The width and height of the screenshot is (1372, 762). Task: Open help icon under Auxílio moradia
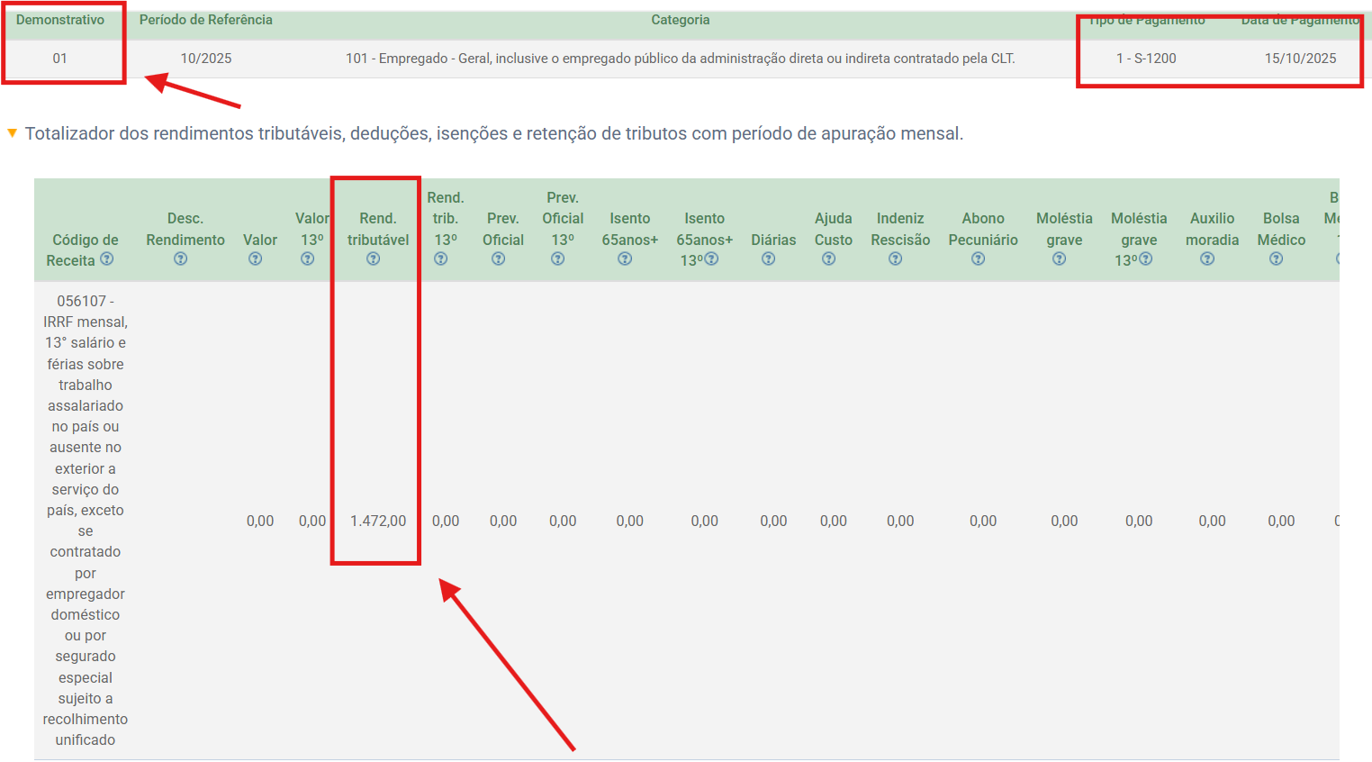point(1208,259)
